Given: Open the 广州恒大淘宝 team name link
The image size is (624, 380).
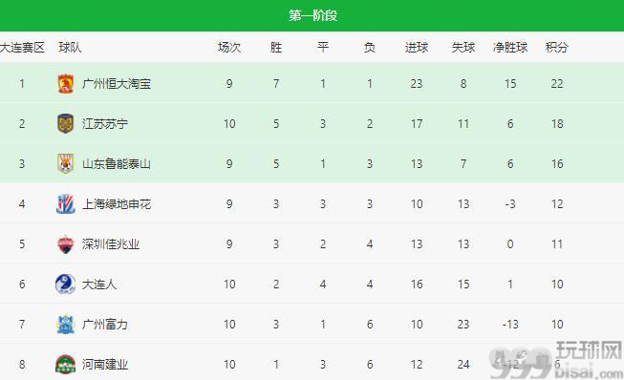Looking at the screenshot, I should (117, 84).
